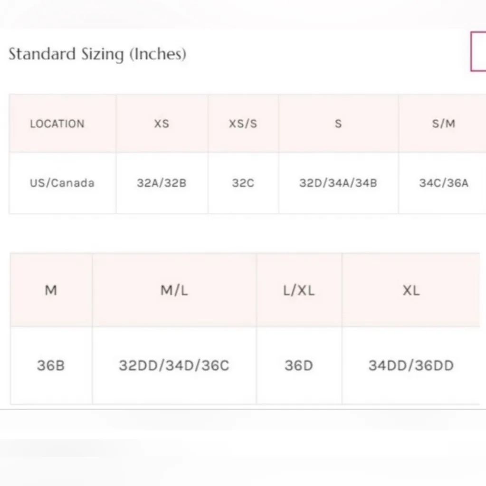The image size is (486, 486).
Task: Select the LOCATION column header
Action: (x=57, y=124)
